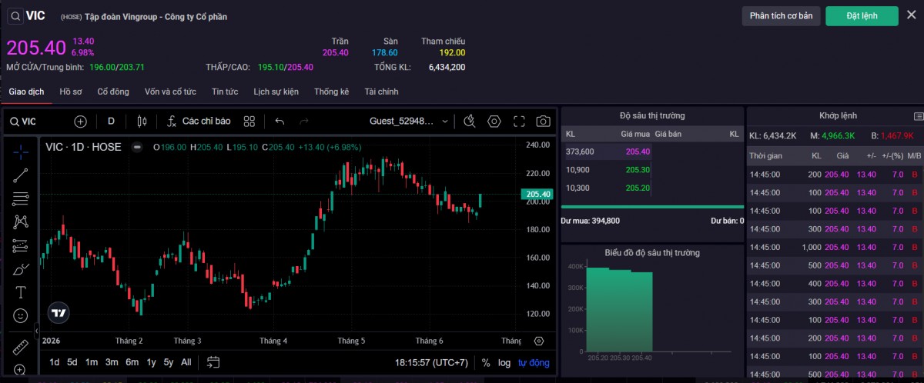Select the trend line drawing tool
Image resolution: width=924 pixels, height=383 pixels.
click(x=21, y=175)
